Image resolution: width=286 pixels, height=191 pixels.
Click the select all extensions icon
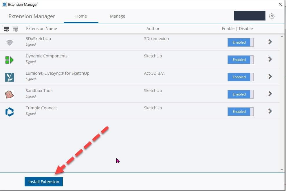pos(7,29)
